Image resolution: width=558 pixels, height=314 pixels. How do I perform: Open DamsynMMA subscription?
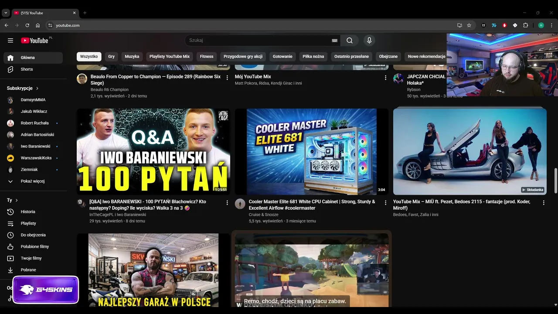(x=33, y=100)
